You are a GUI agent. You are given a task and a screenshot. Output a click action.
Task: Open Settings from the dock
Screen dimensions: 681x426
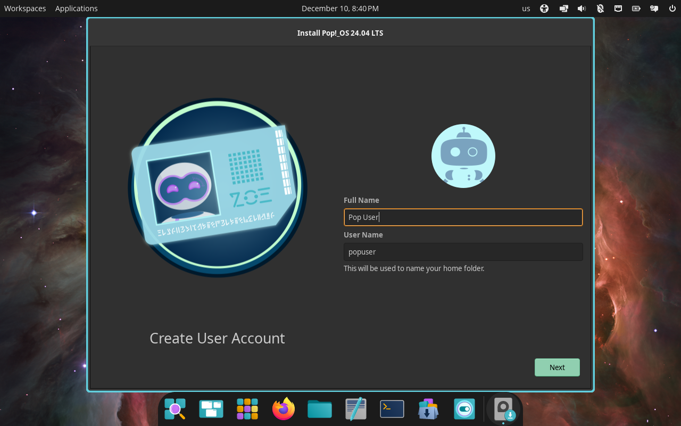click(x=464, y=409)
